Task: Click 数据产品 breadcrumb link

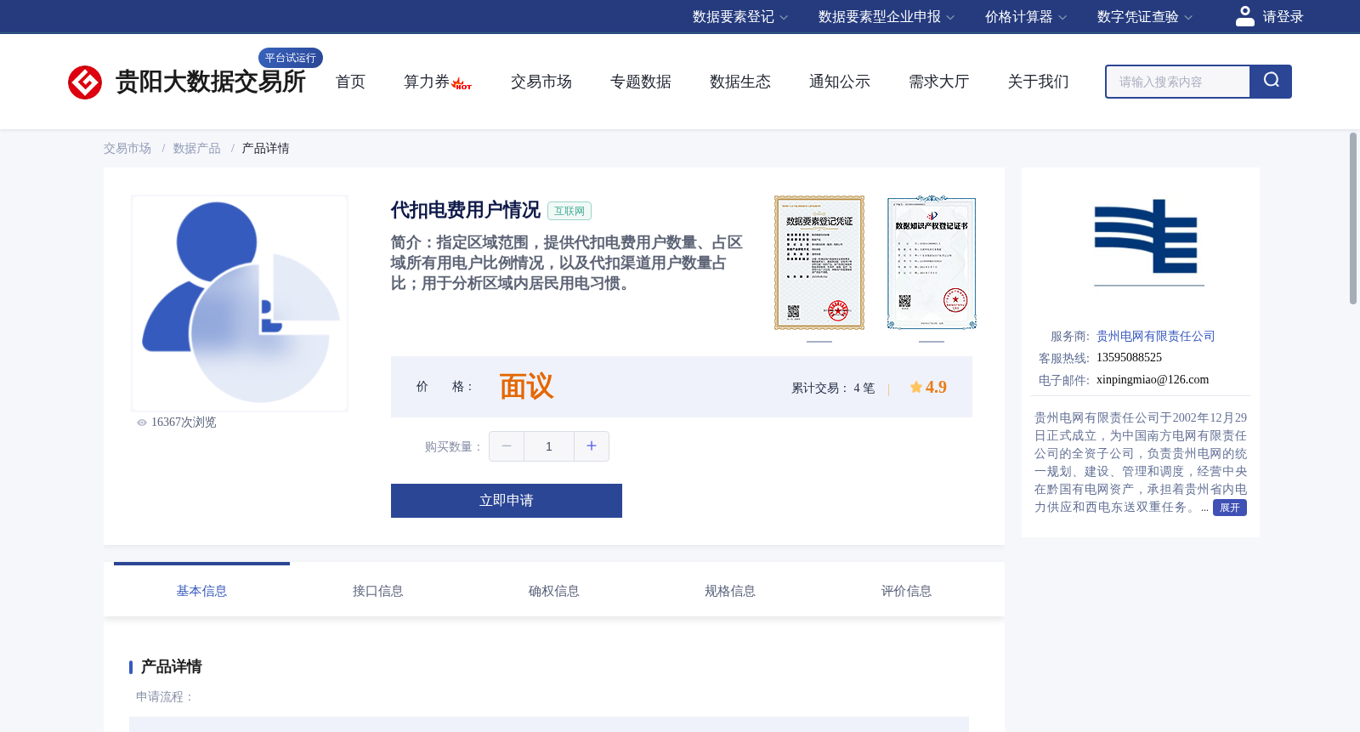Action: click(x=197, y=149)
